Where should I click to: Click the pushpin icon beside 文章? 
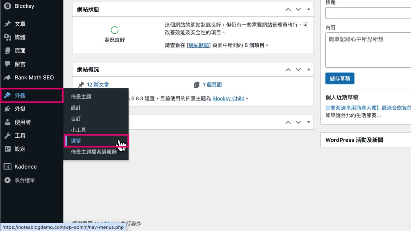pyautogui.click(x=7, y=24)
